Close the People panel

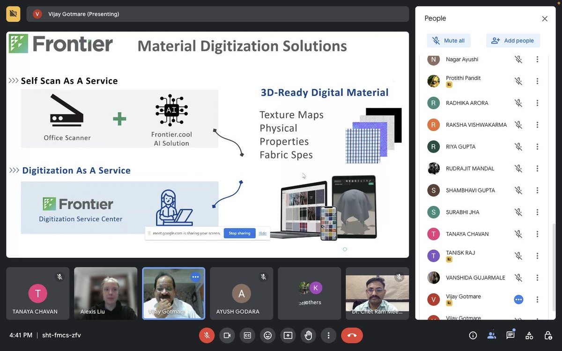545,19
